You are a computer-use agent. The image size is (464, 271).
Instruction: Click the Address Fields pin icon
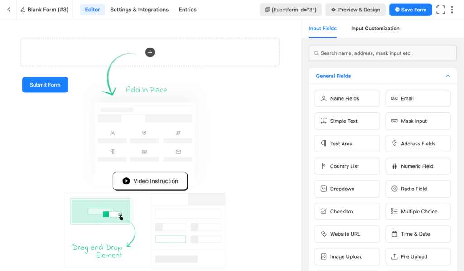[395, 144]
